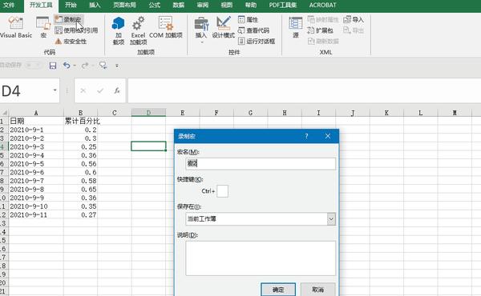Open the Insert controls (插入) dropdown

[201, 30]
